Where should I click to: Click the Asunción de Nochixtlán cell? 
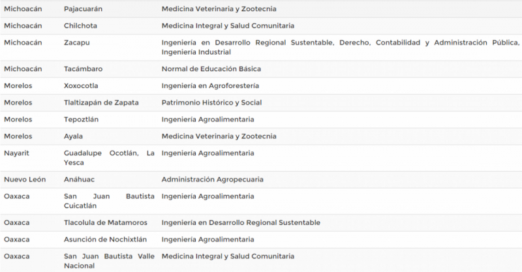click(103, 239)
